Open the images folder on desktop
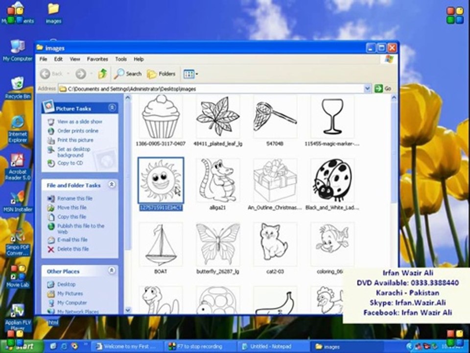The height and width of the screenshot is (353, 470). pos(53,13)
